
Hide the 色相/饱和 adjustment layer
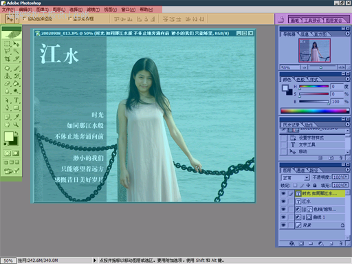point(283,209)
